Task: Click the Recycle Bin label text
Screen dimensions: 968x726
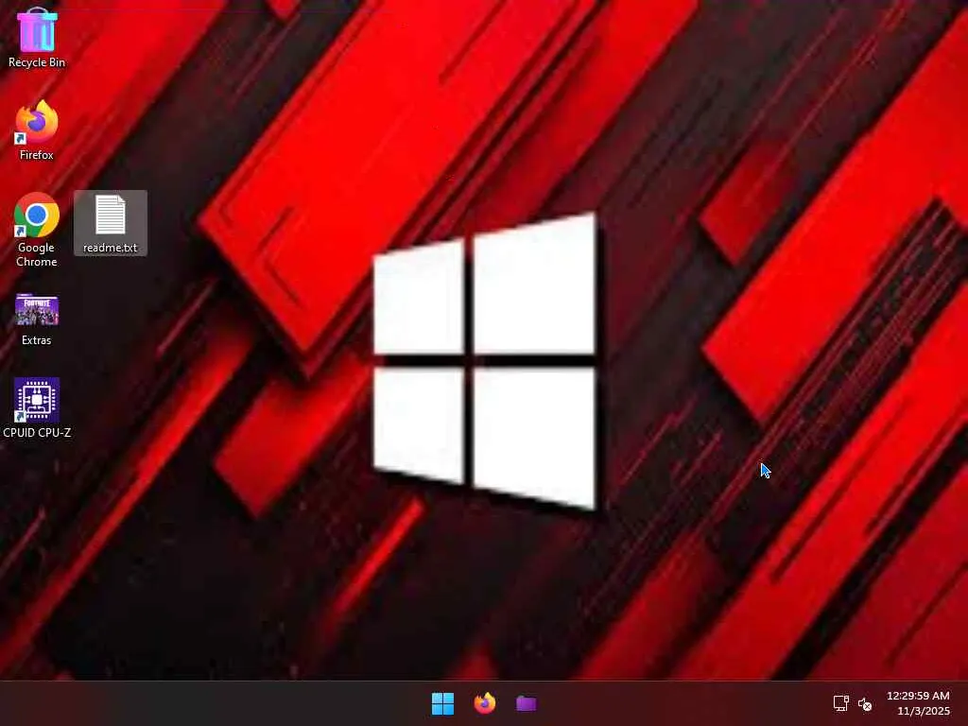Action: click(37, 62)
